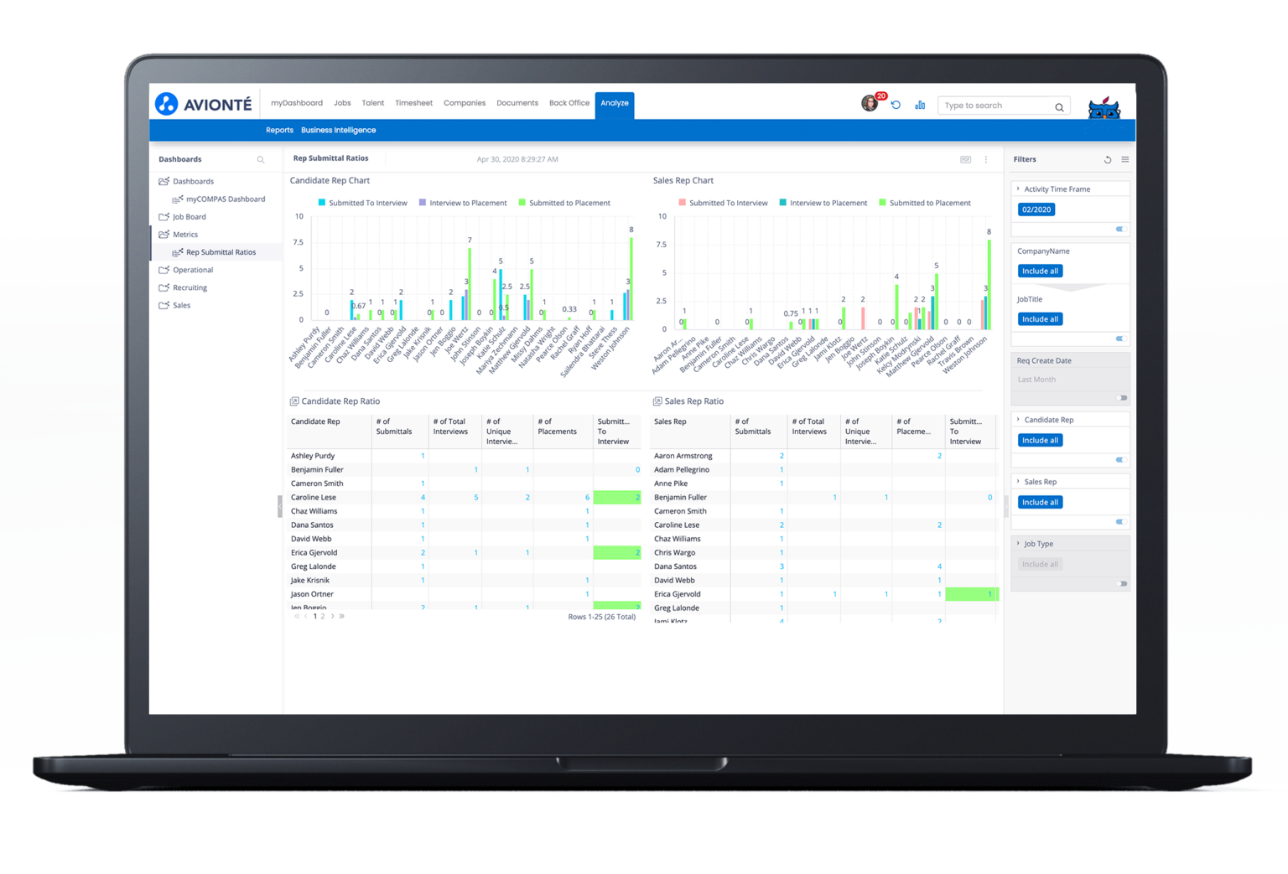The width and height of the screenshot is (1288, 874).
Task: Toggle Interview to Placement swatch in Sales chart
Action: point(783,203)
